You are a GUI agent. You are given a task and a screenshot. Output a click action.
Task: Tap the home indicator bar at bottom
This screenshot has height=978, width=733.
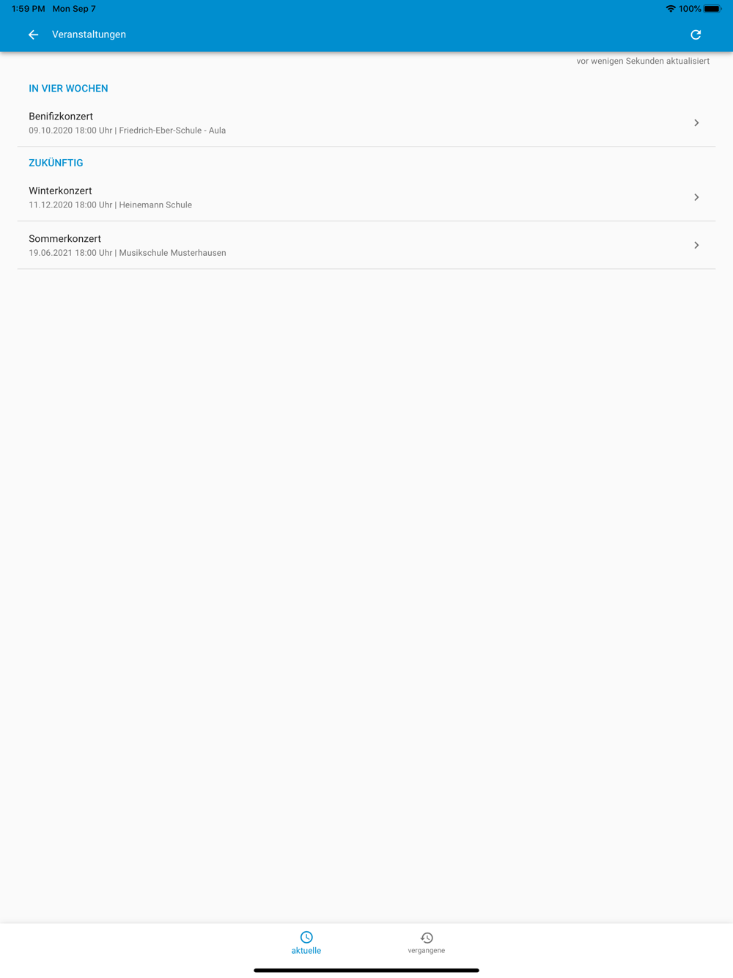click(x=366, y=970)
